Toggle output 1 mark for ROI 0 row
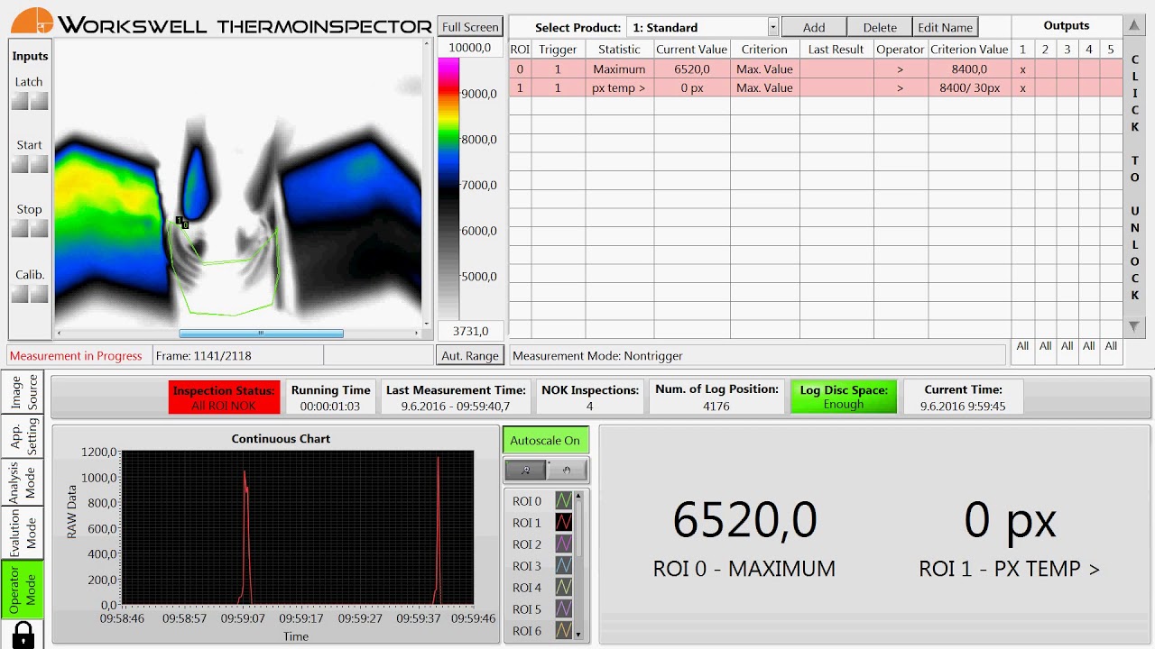Viewport: 1155px width, 649px height. (x=1022, y=69)
